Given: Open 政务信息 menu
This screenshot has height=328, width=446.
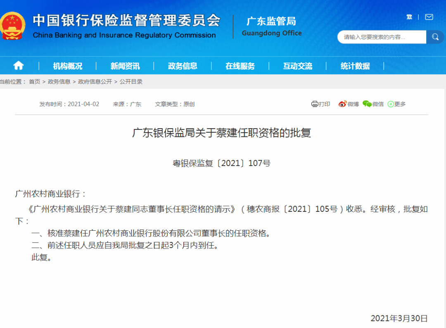Looking at the screenshot, I should tap(183, 66).
